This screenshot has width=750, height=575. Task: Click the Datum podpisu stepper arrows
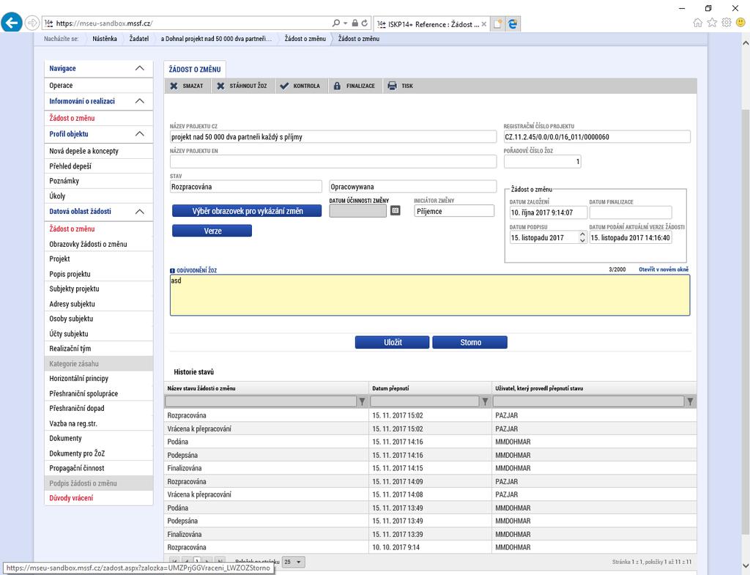coord(582,237)
